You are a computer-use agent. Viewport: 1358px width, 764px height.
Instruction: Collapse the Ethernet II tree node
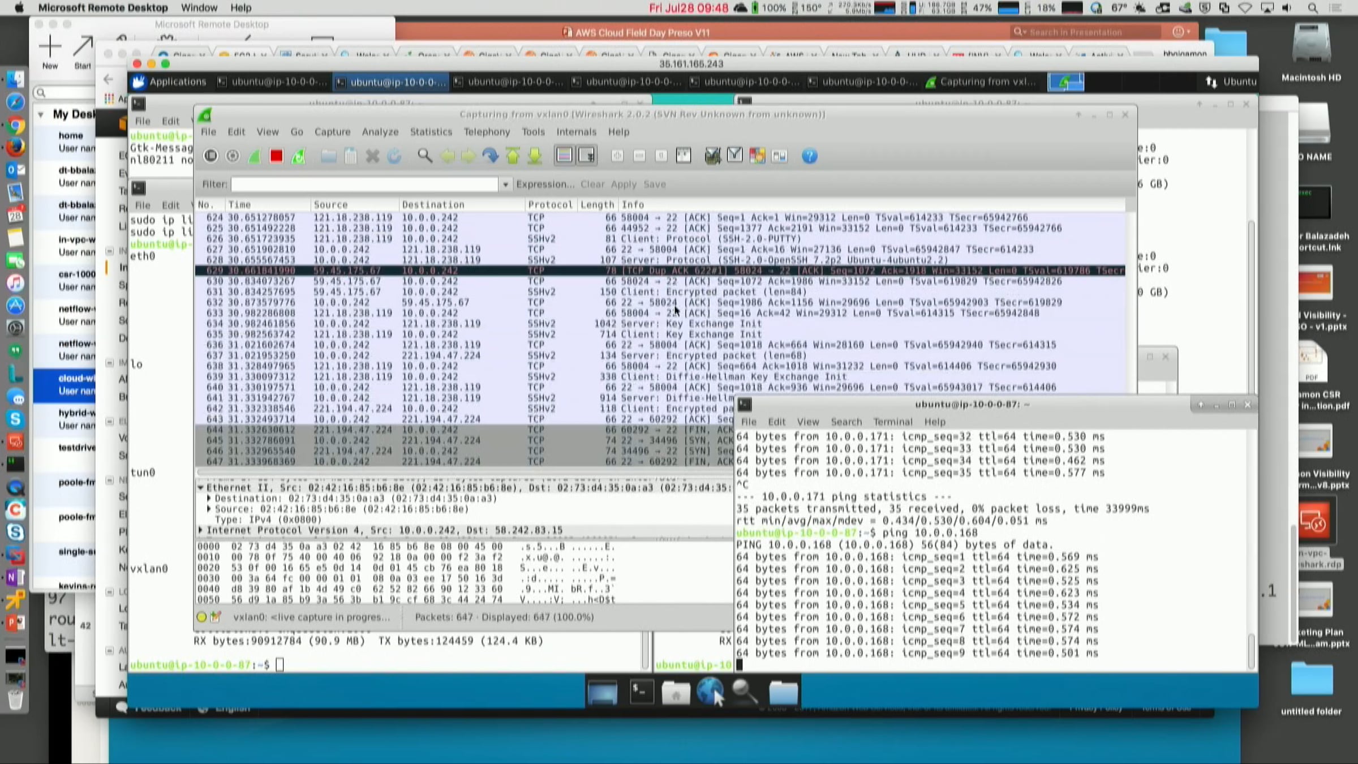(x=200, y=488)
